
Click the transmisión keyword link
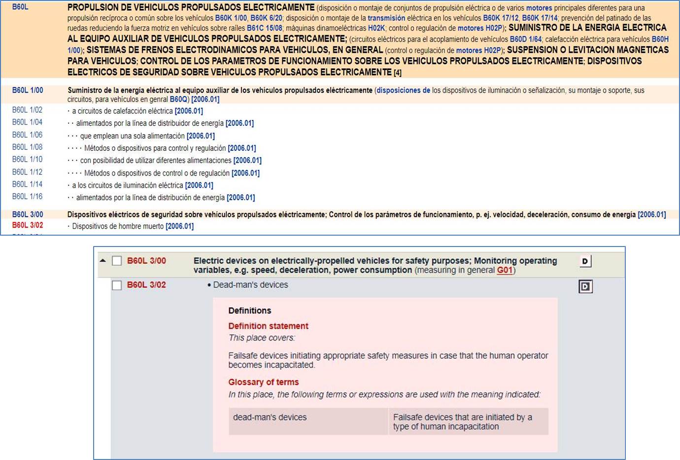pyautogui.click(x=386, y=18)
